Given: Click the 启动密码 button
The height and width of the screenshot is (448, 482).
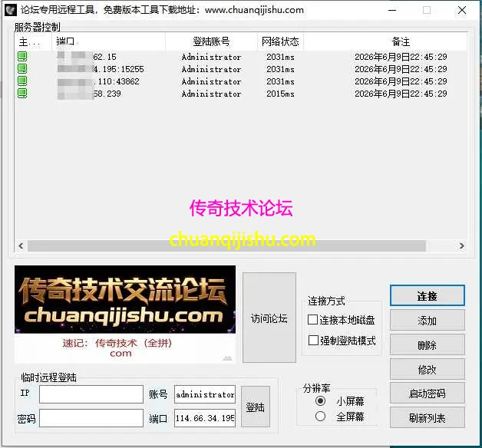Looking at the screenshot, I should coord(428,394).
